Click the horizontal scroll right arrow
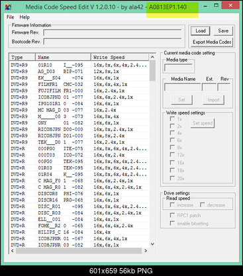243x276 pixels. click(x=146, y=251)
